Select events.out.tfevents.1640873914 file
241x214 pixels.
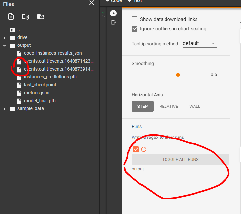pos(59,69)
